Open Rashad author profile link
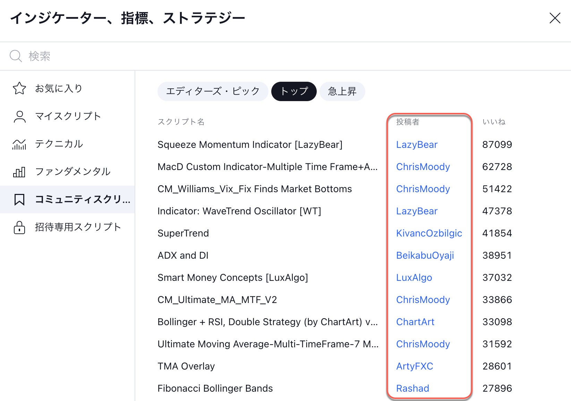The width and height of the screenshot is (571, 401). tap(412, 389)
